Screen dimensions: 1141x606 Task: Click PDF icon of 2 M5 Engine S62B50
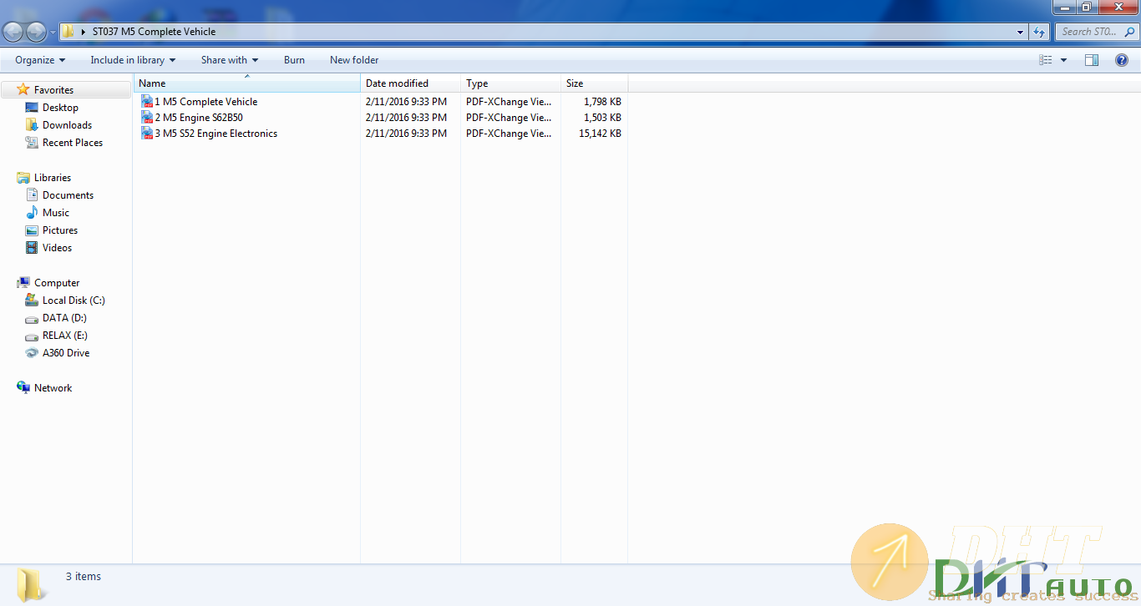[147, 118]
